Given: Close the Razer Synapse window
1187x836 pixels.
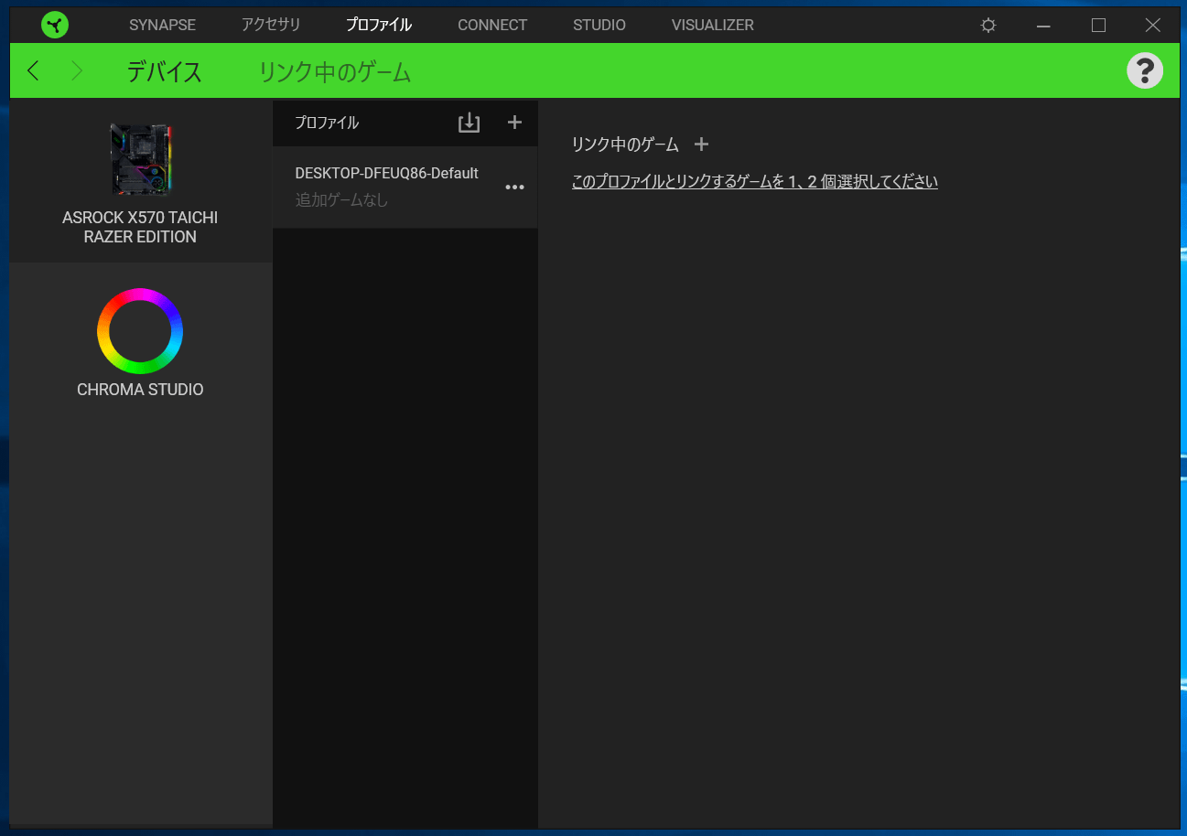Looking at the screenshot, I should click(1153, 26).
